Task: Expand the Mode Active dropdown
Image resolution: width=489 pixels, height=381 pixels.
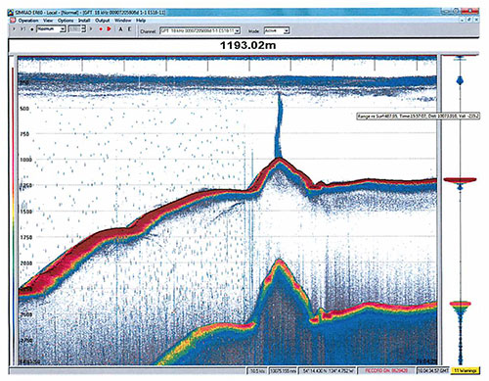Action: [287, 31]
